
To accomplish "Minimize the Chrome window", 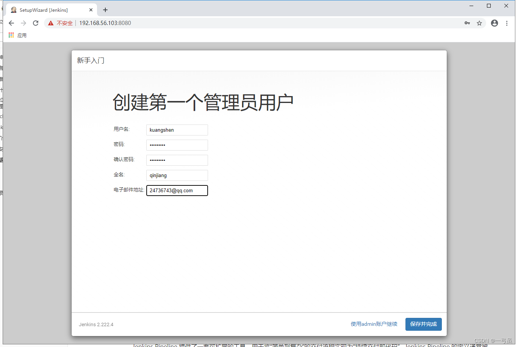I will tap(471, 6).
